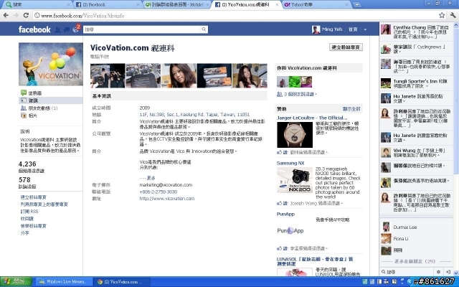Click the create page button
Viewport: 459px width, 287px height.
[346, 47]
